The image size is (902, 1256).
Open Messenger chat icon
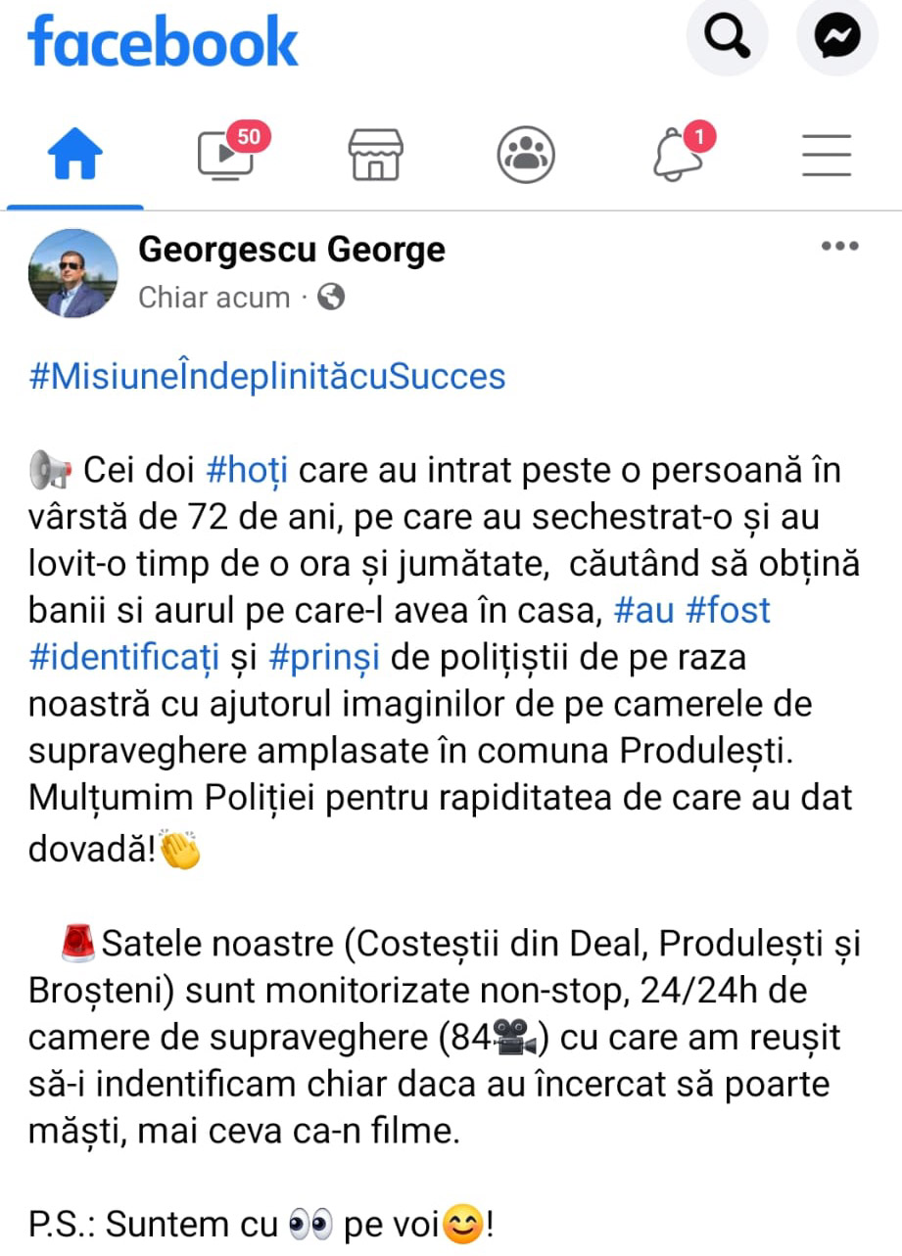(x=836, y=37)
